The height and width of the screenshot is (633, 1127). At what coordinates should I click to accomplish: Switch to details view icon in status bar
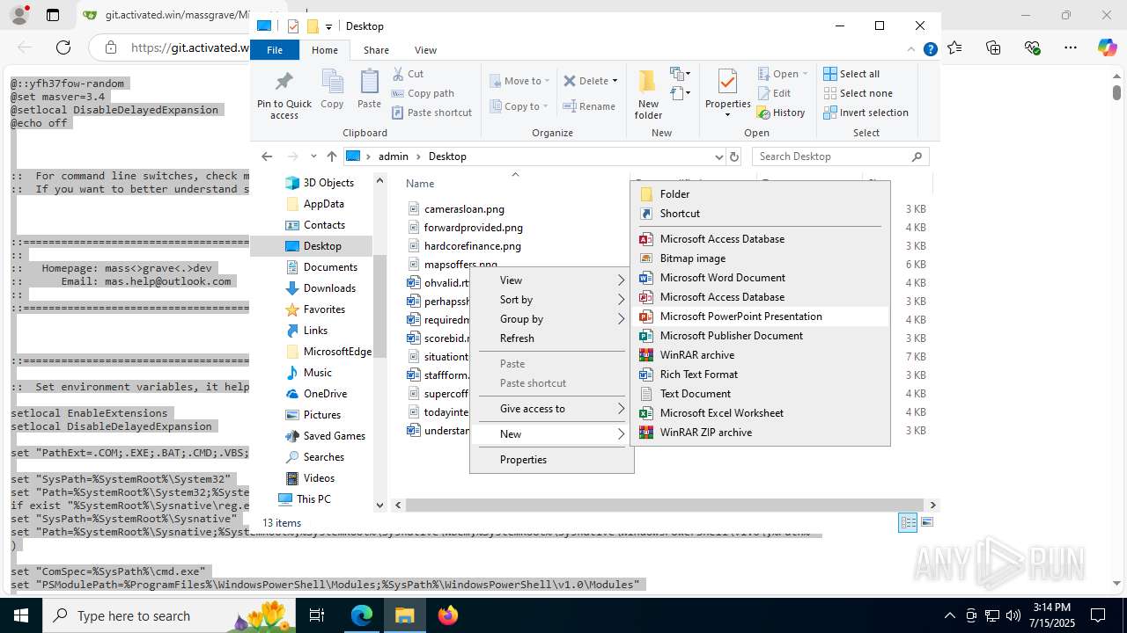tap(908, 522)
